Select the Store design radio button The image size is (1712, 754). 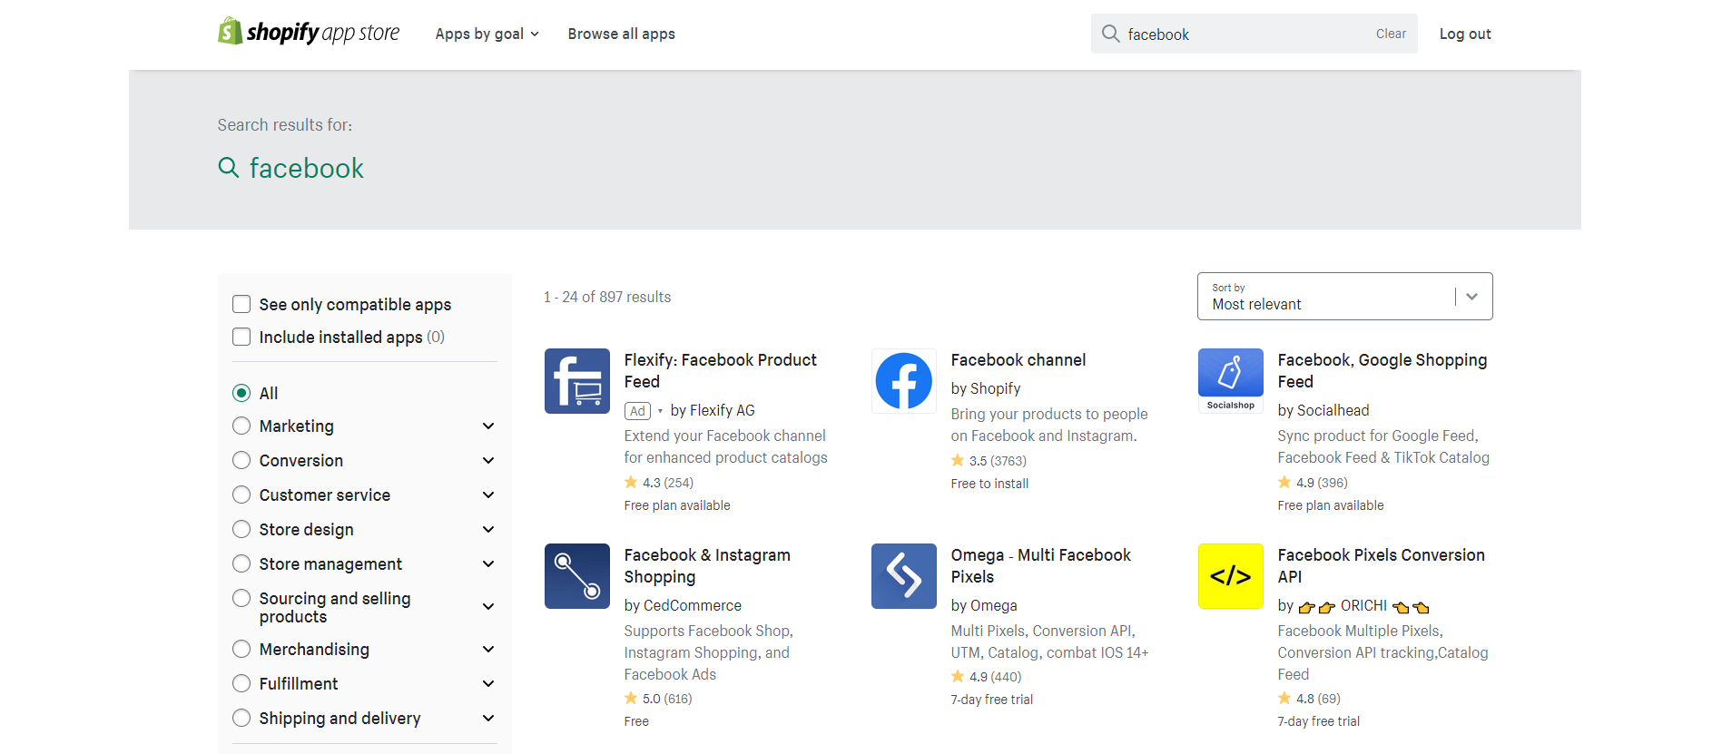[x=241, y=529]
